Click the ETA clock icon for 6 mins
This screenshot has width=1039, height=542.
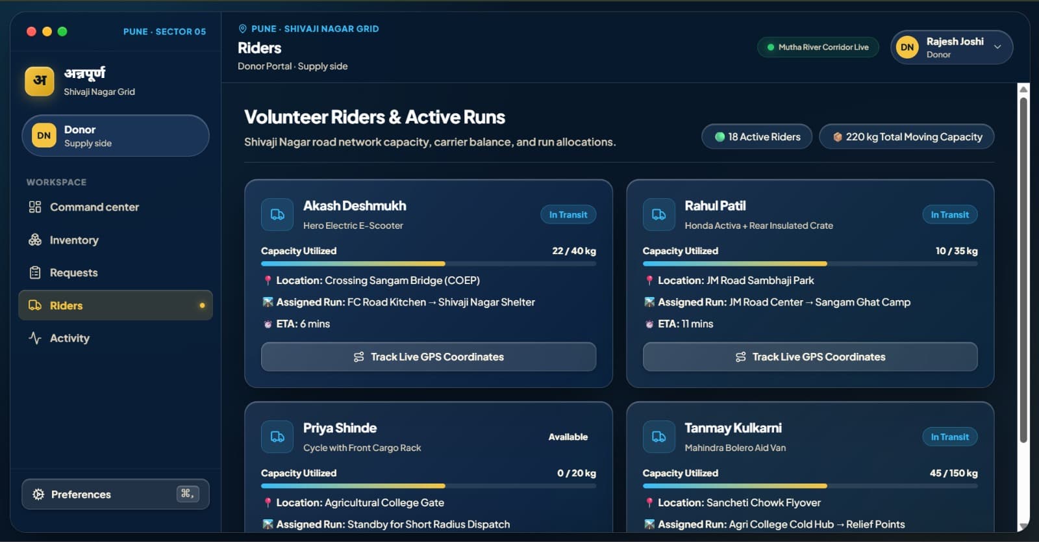[268, 324]
